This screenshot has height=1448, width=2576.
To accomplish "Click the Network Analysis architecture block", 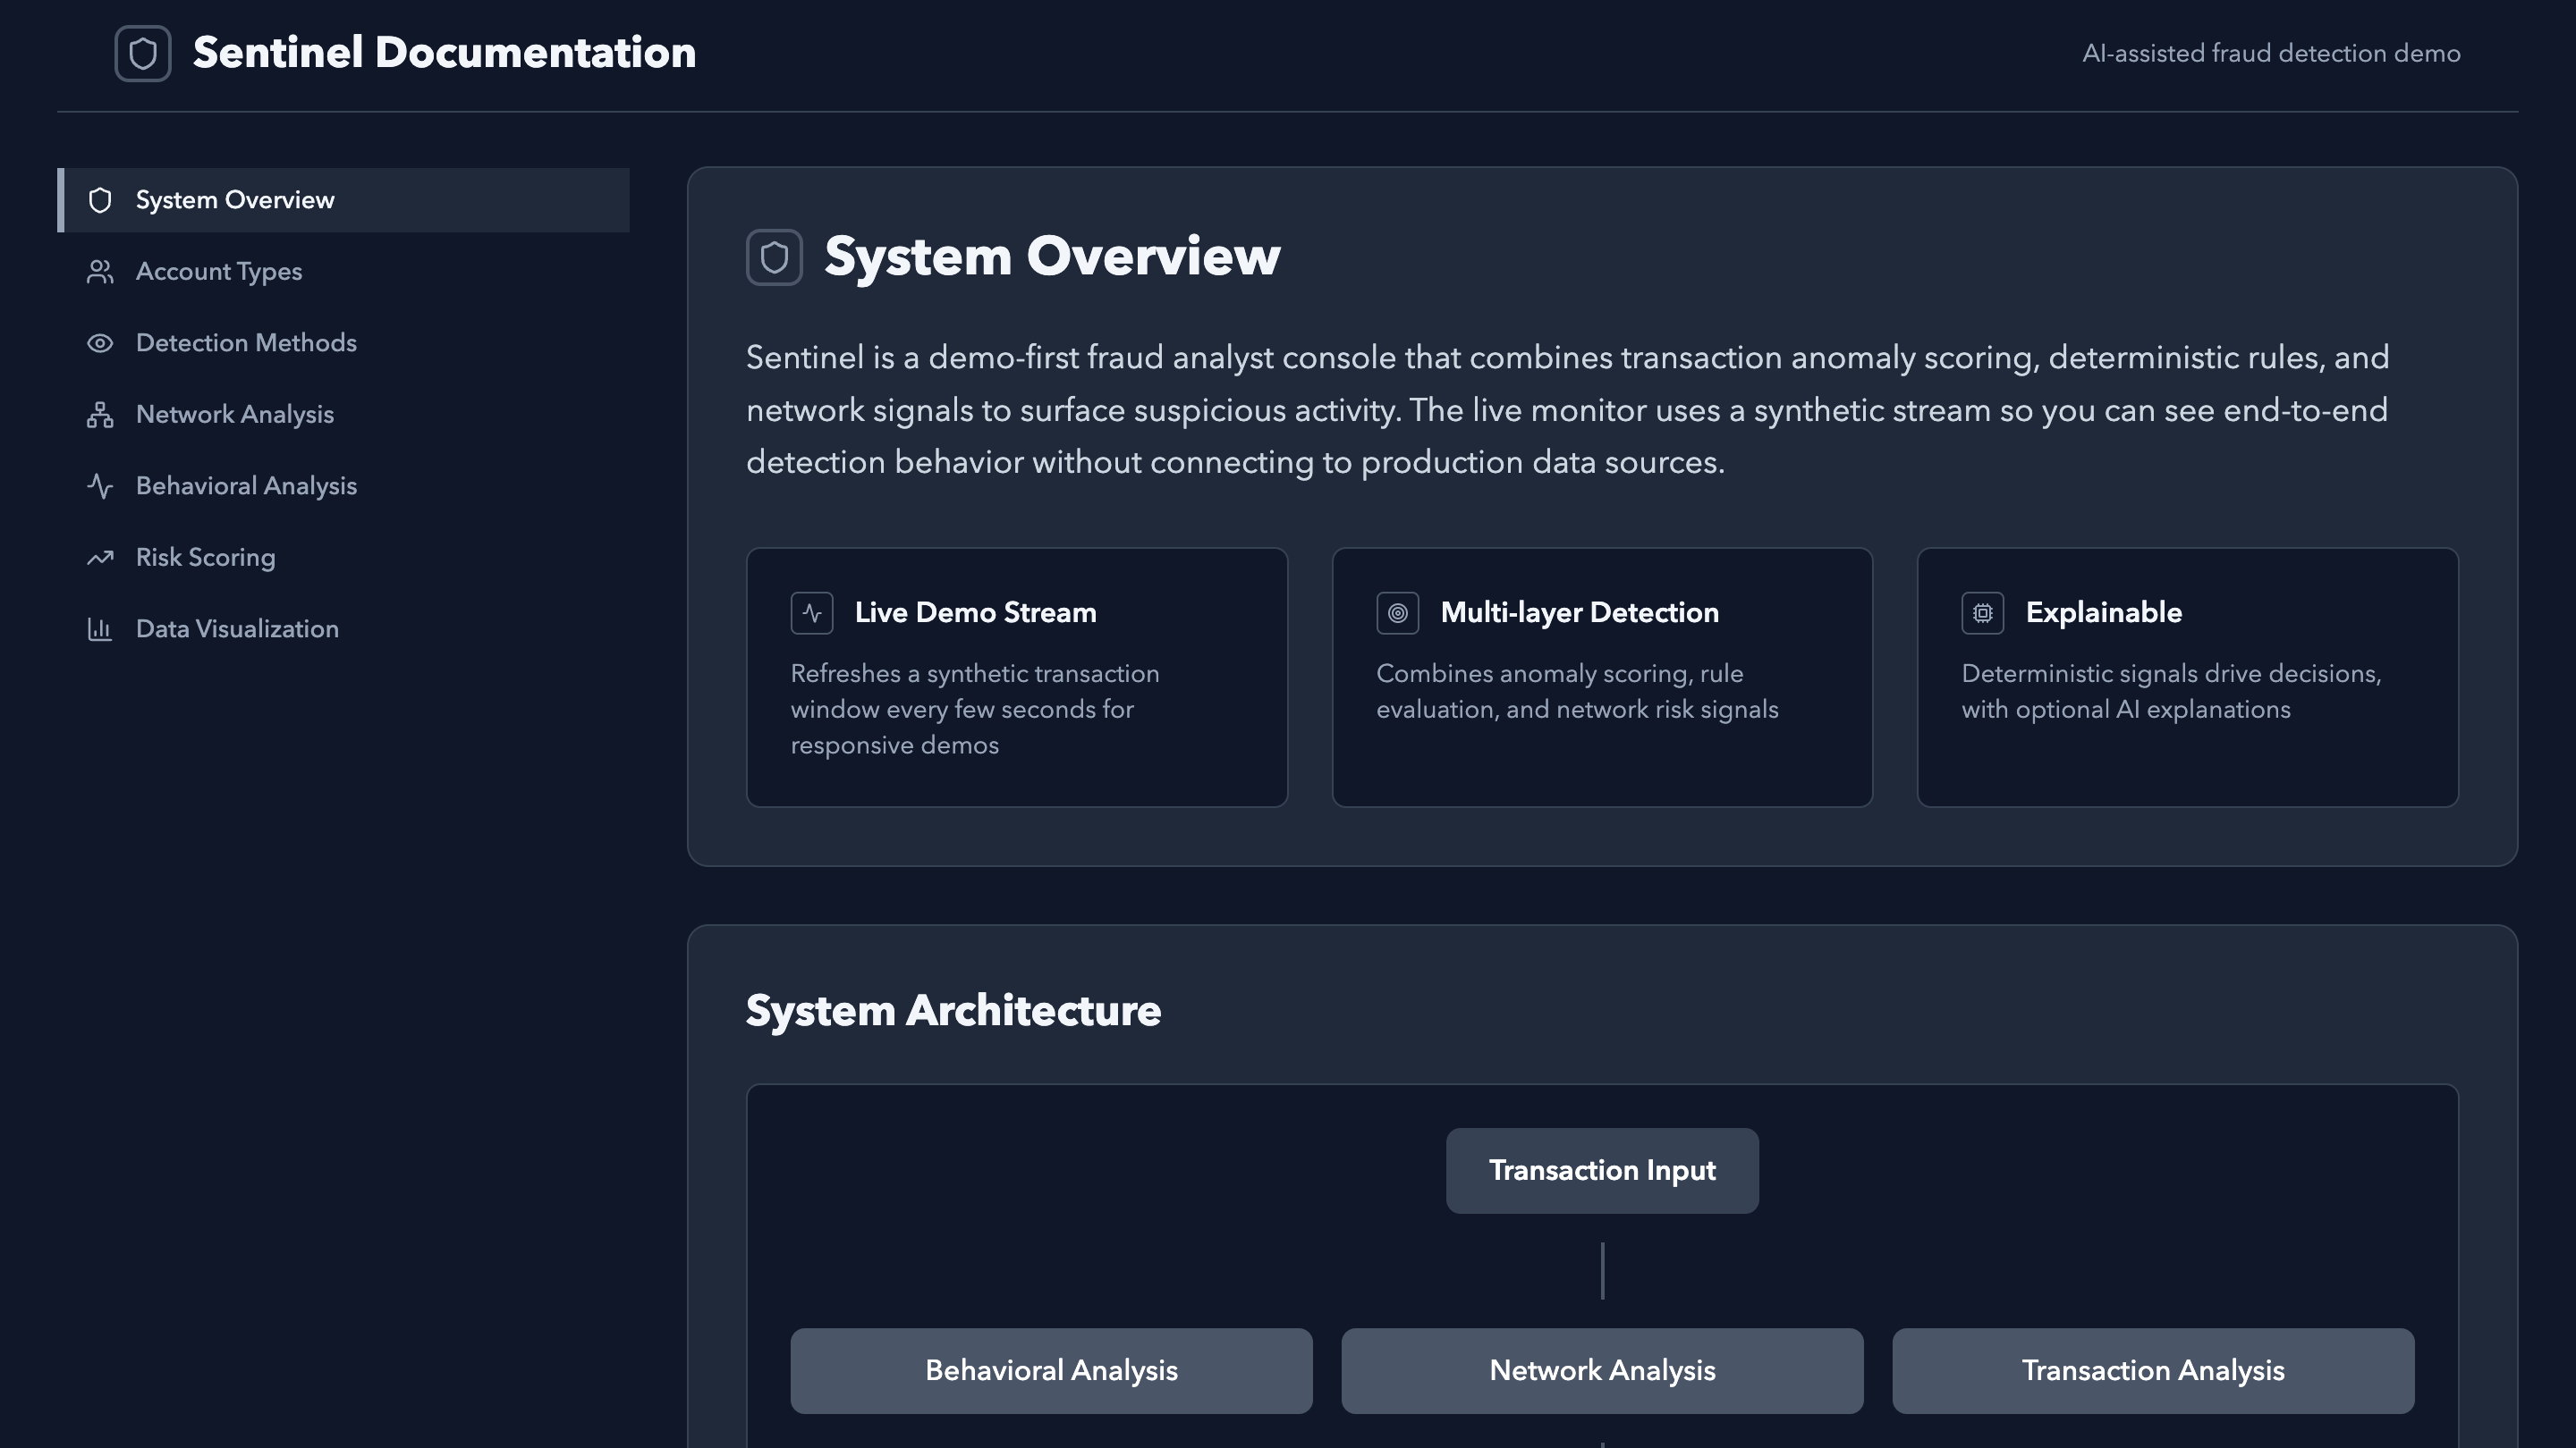I will tap(1601, 1370).
